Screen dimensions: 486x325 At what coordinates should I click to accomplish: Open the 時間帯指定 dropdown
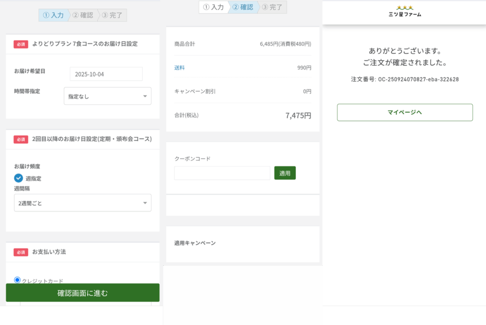[107, 96]
